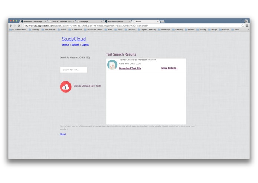Click the red cloud upload icon
This screenshot has width=258, height=183.
click(x=66, y=87)
